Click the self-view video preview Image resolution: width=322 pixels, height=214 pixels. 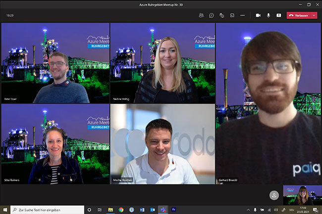pos(302,195)
